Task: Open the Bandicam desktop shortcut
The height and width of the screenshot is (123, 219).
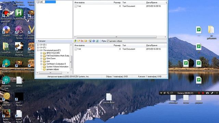Action: tap(6, 15)
